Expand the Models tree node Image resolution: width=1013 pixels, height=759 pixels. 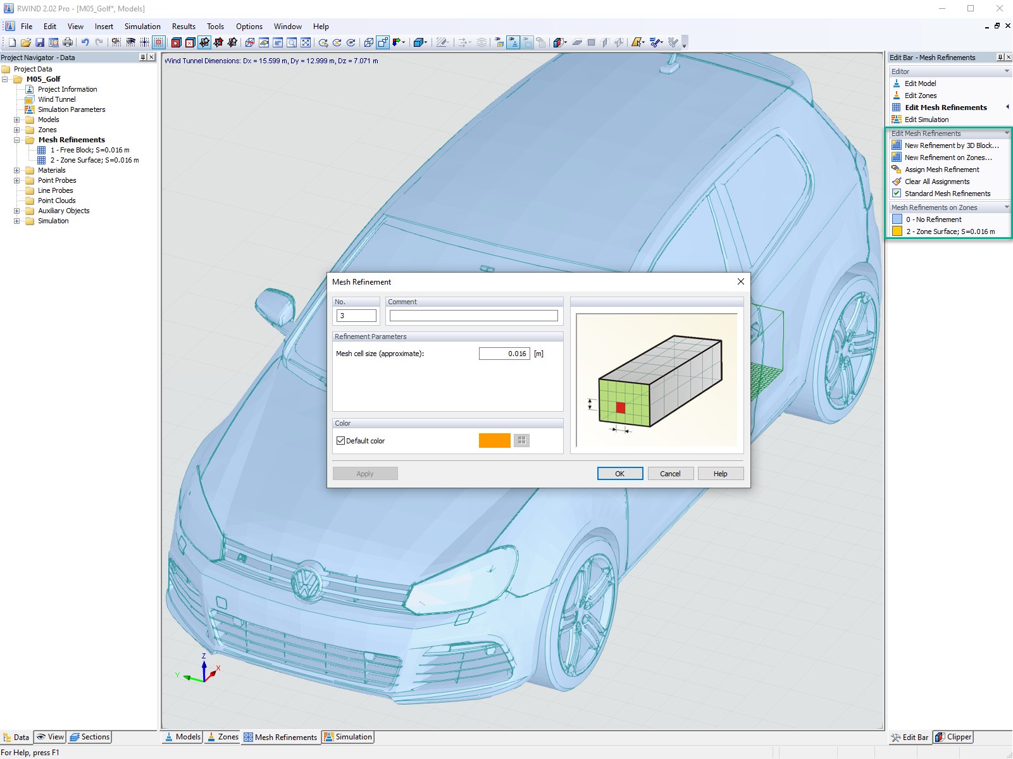pyautogui.click(x=16, y=120)
